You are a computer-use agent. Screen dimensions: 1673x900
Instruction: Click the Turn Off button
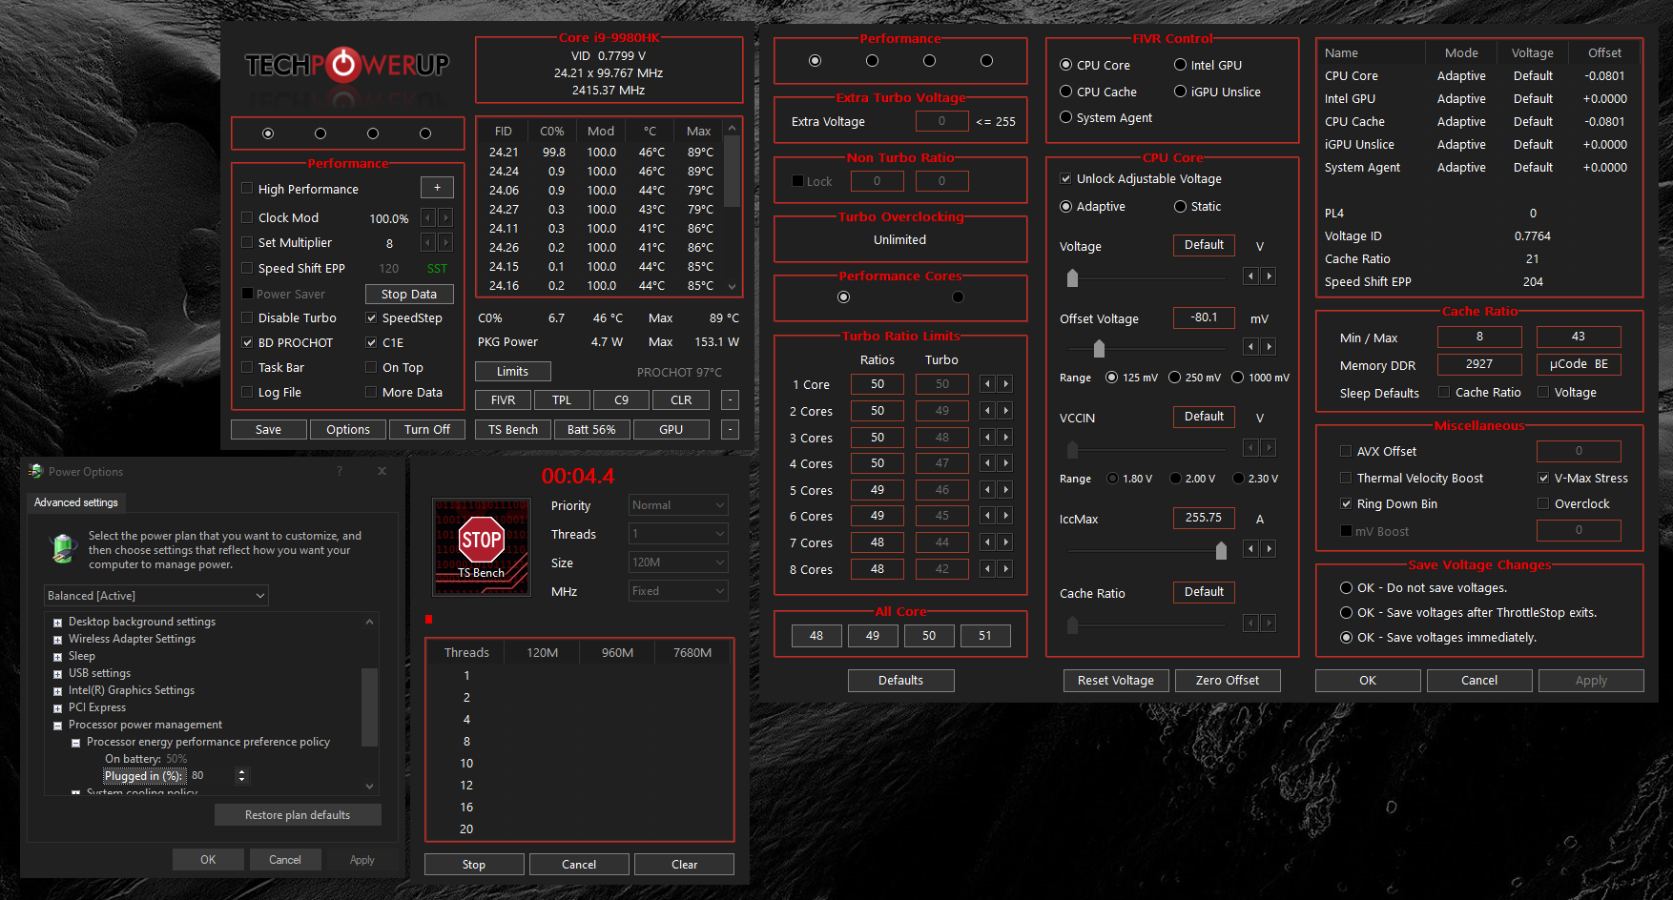[427, 429]
